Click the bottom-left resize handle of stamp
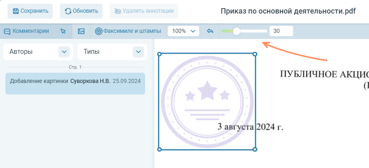Image resolution: width=369 pixels, height=168 pixels. pyautogui.click(x=159, y=149)
